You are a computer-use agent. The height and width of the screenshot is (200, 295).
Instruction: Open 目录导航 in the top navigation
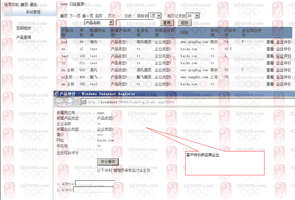[x=12, y=5]
